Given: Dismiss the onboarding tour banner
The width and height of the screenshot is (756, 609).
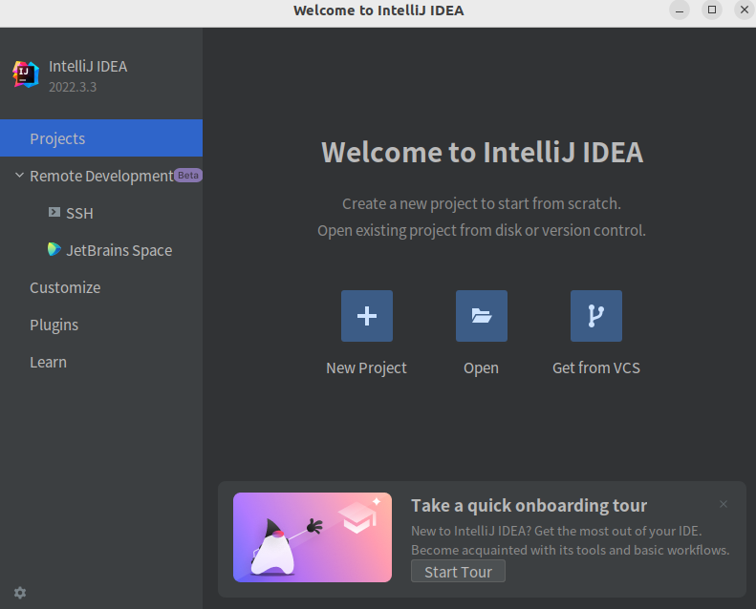Looking at the screenshot, I should 724,504.
